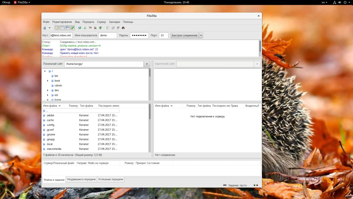Open the Site Manager icon
The image size is (353, 199).
pos(44,28)
